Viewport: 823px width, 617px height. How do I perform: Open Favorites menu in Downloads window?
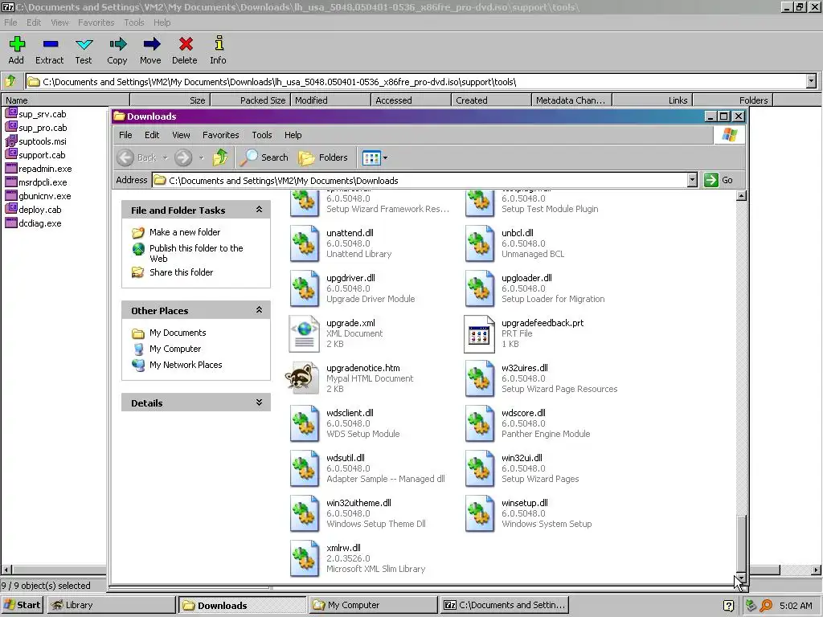click(x=220, y=135)
